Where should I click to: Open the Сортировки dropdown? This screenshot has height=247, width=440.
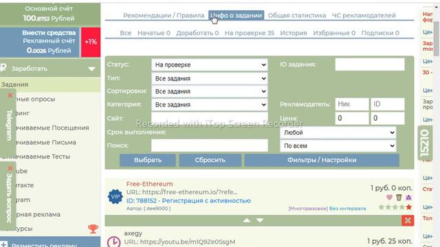click(x=209, y=91)
